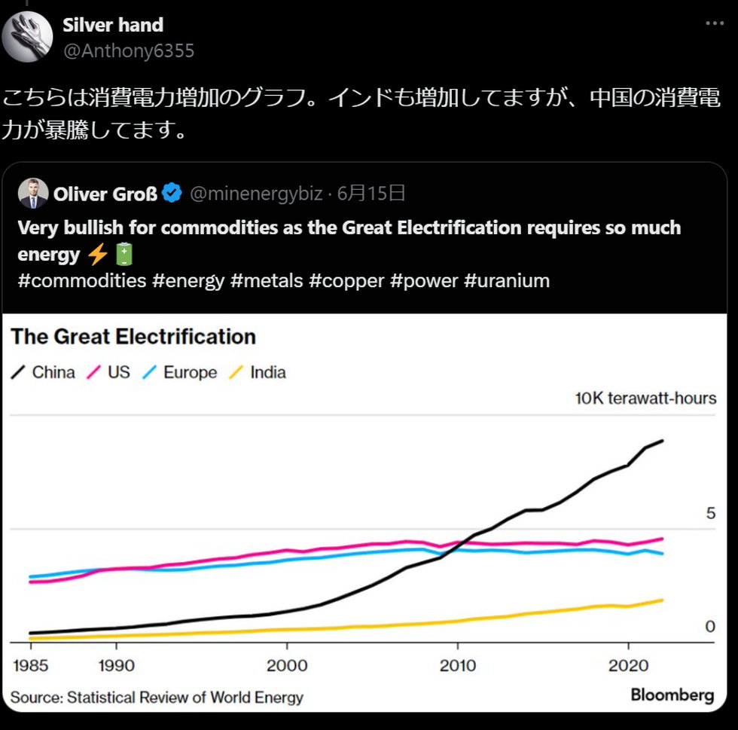738x730 pixels.
Task: Click the Oliver Groß display name
Action: pyautogui.click(x=105, y=194)
